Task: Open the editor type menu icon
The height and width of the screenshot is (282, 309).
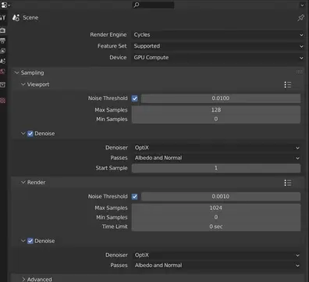Action: [5, 5]
